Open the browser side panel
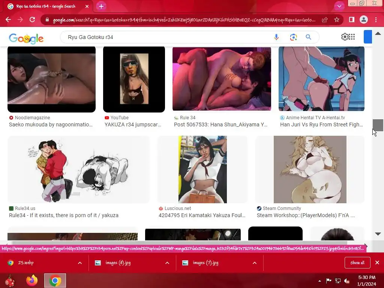 [x=352, y=19]
